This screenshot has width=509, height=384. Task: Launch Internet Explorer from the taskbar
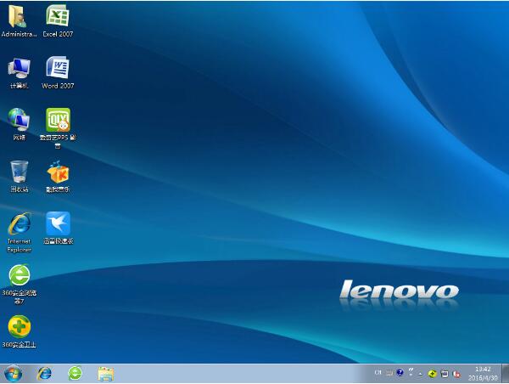point(44,374)
